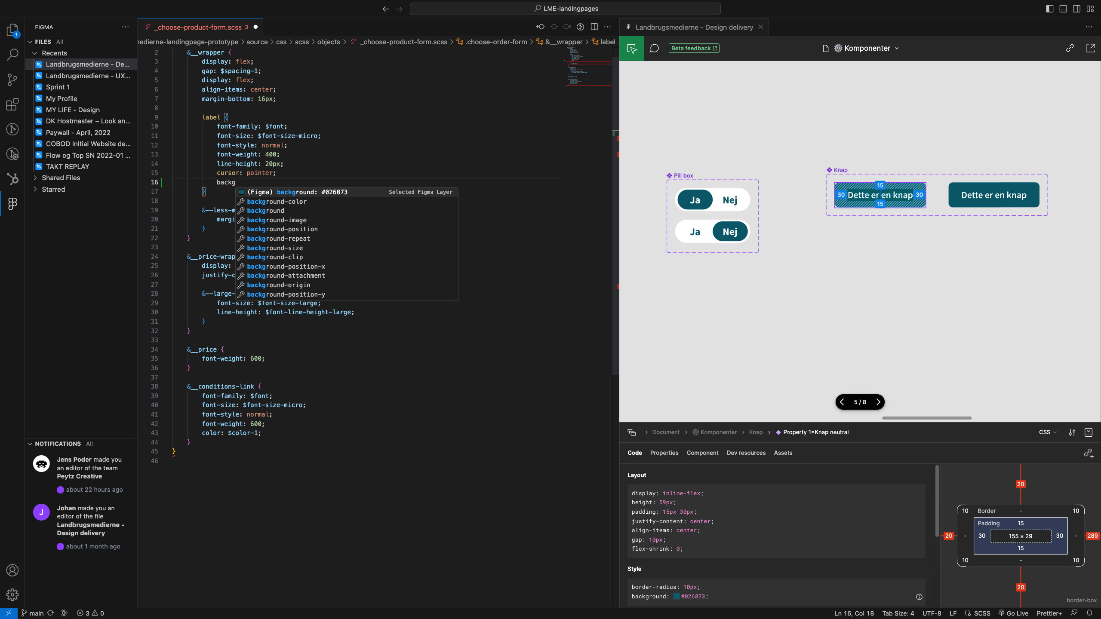Open the Explorer view in activity bar
This screenshot has height=619, width=1101.
click(x=12, y=30)
